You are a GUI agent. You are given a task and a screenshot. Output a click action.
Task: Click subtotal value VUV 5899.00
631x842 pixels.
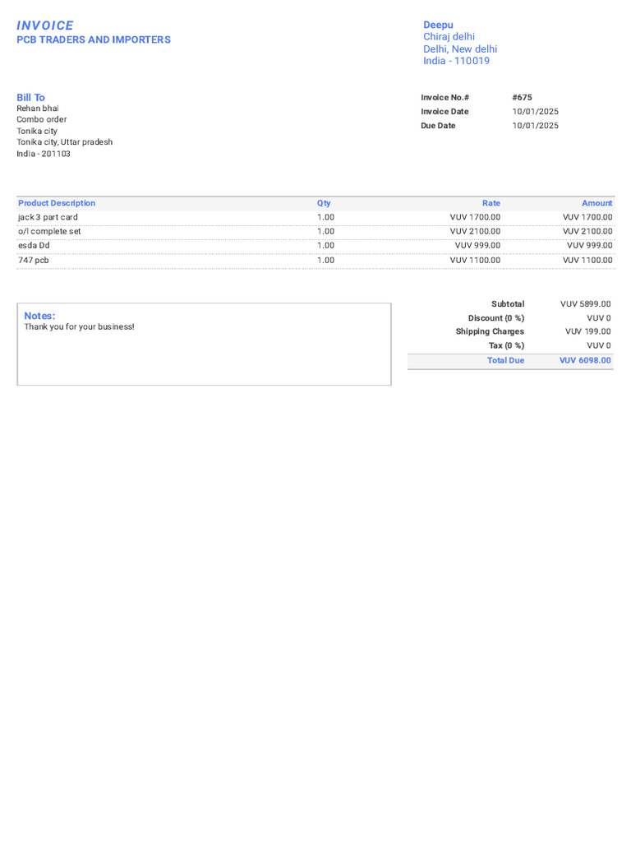585,304
